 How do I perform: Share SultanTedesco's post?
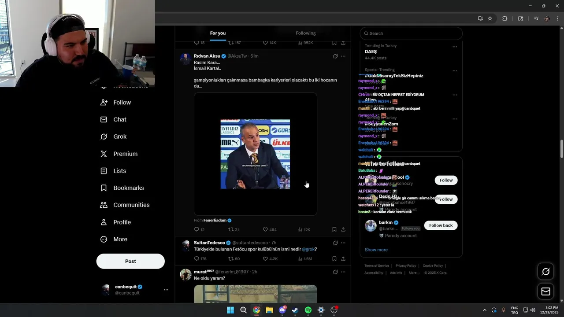coord(343,259)
